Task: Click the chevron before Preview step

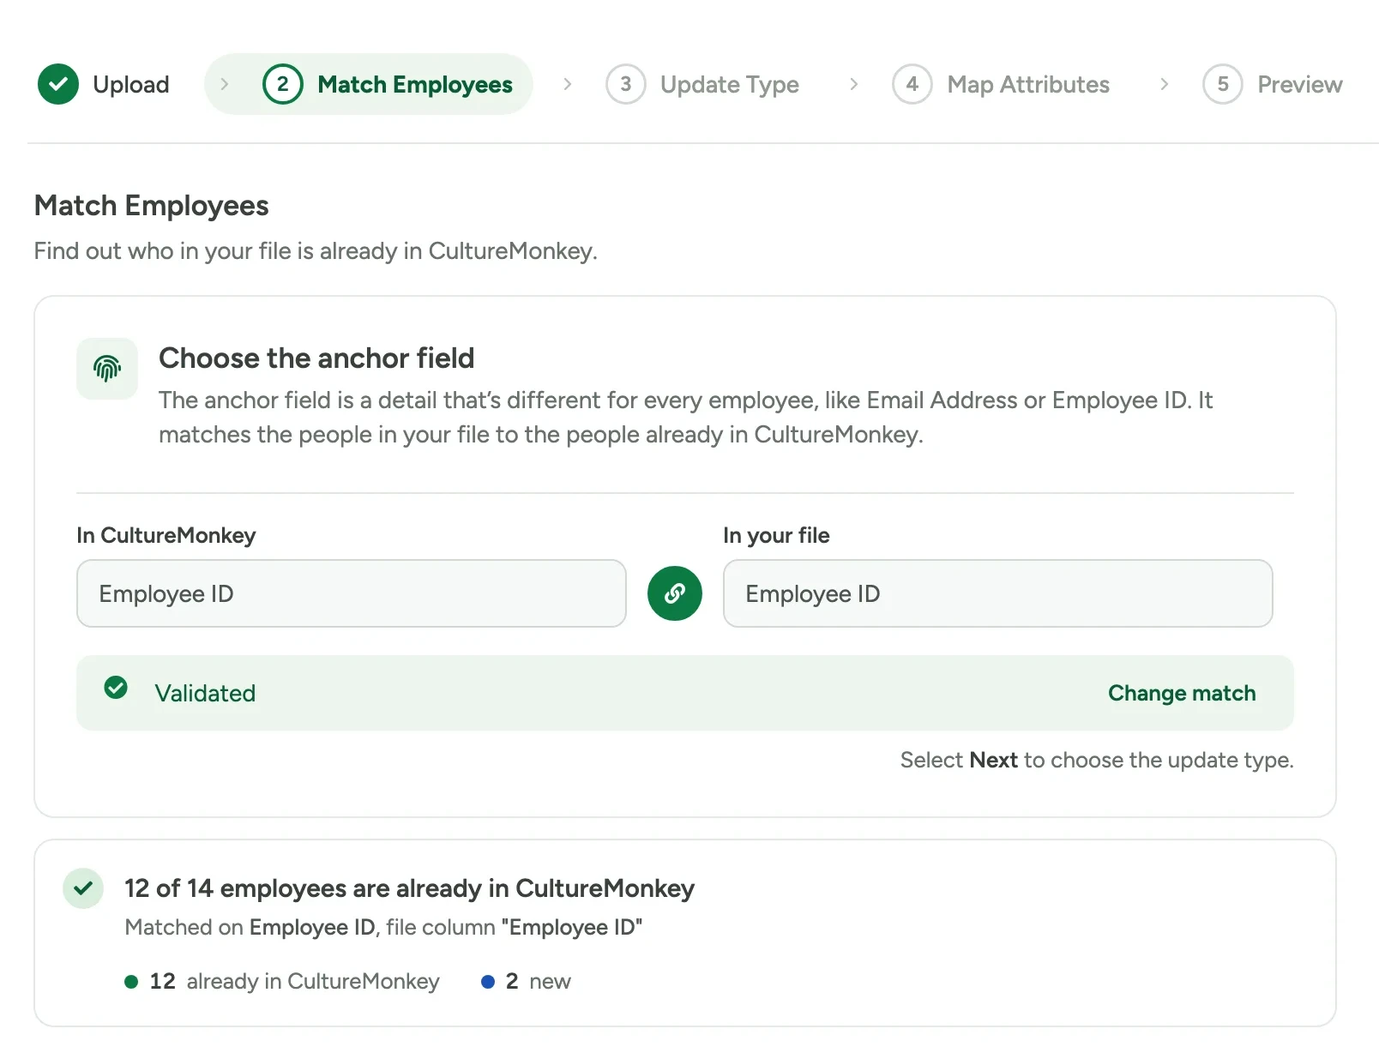Action: [x=1165, y=84]
